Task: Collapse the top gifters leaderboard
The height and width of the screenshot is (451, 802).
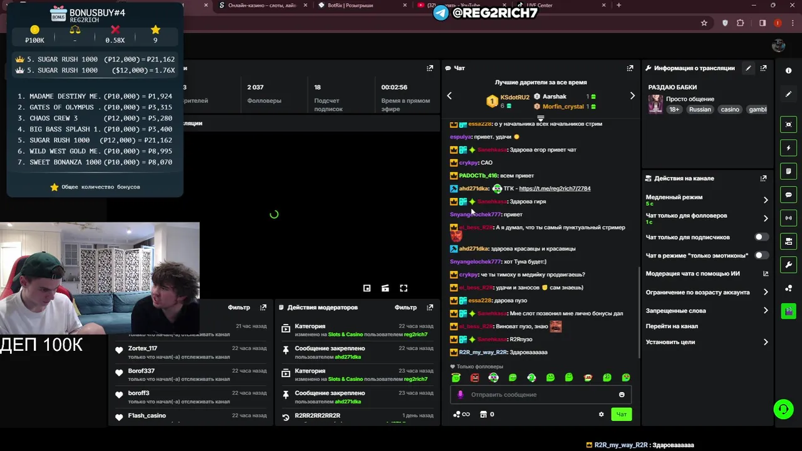Action: coord(541,118)
